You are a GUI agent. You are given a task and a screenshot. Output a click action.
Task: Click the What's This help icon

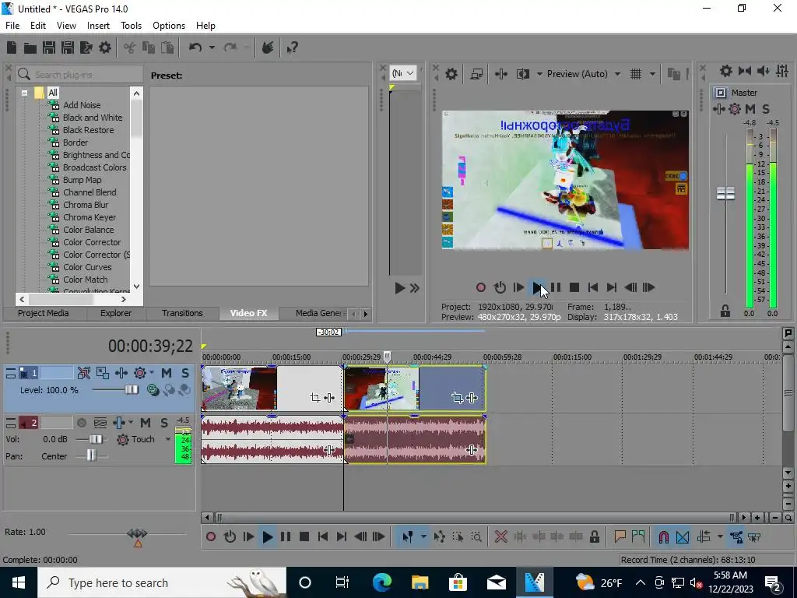tap(292, 47)
